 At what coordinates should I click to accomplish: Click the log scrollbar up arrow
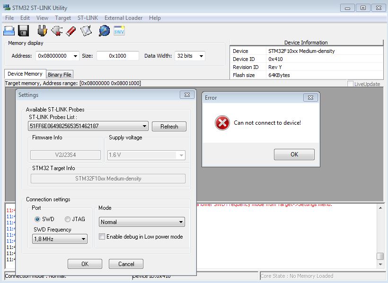[380, 208]
